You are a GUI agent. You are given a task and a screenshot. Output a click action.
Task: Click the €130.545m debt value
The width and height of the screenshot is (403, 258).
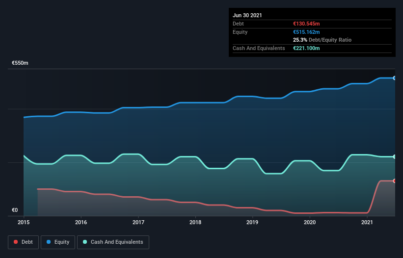coord(306,24)
